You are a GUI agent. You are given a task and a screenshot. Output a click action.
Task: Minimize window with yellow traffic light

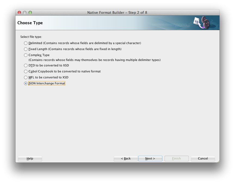(x=24, y=12)
